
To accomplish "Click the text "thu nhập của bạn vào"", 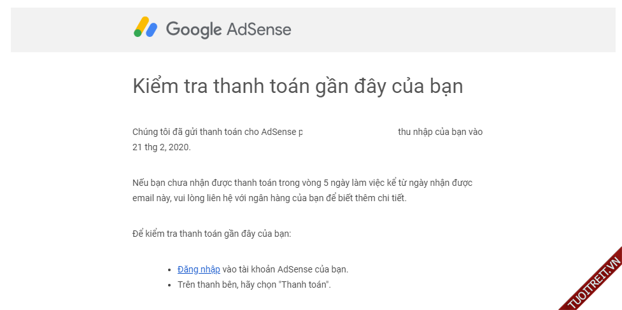I will pos(440,132).
